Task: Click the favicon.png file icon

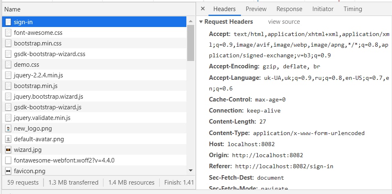Action: click(8, 171)
